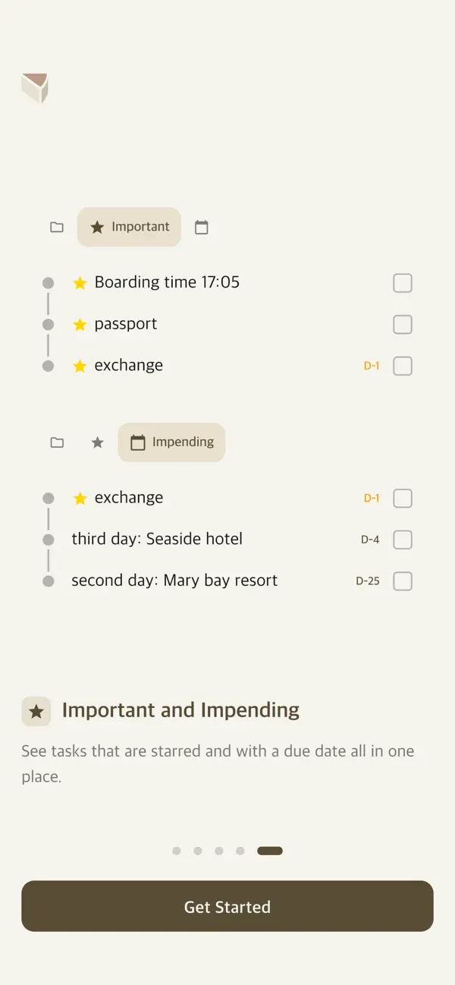Click the folder icon in the Impending filter row
The width and height of the screenshot is (455, 985).
[57, 442]
